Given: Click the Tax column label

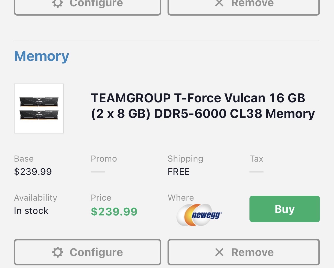Looking at the screenshot, I should [x=256, y=159].
